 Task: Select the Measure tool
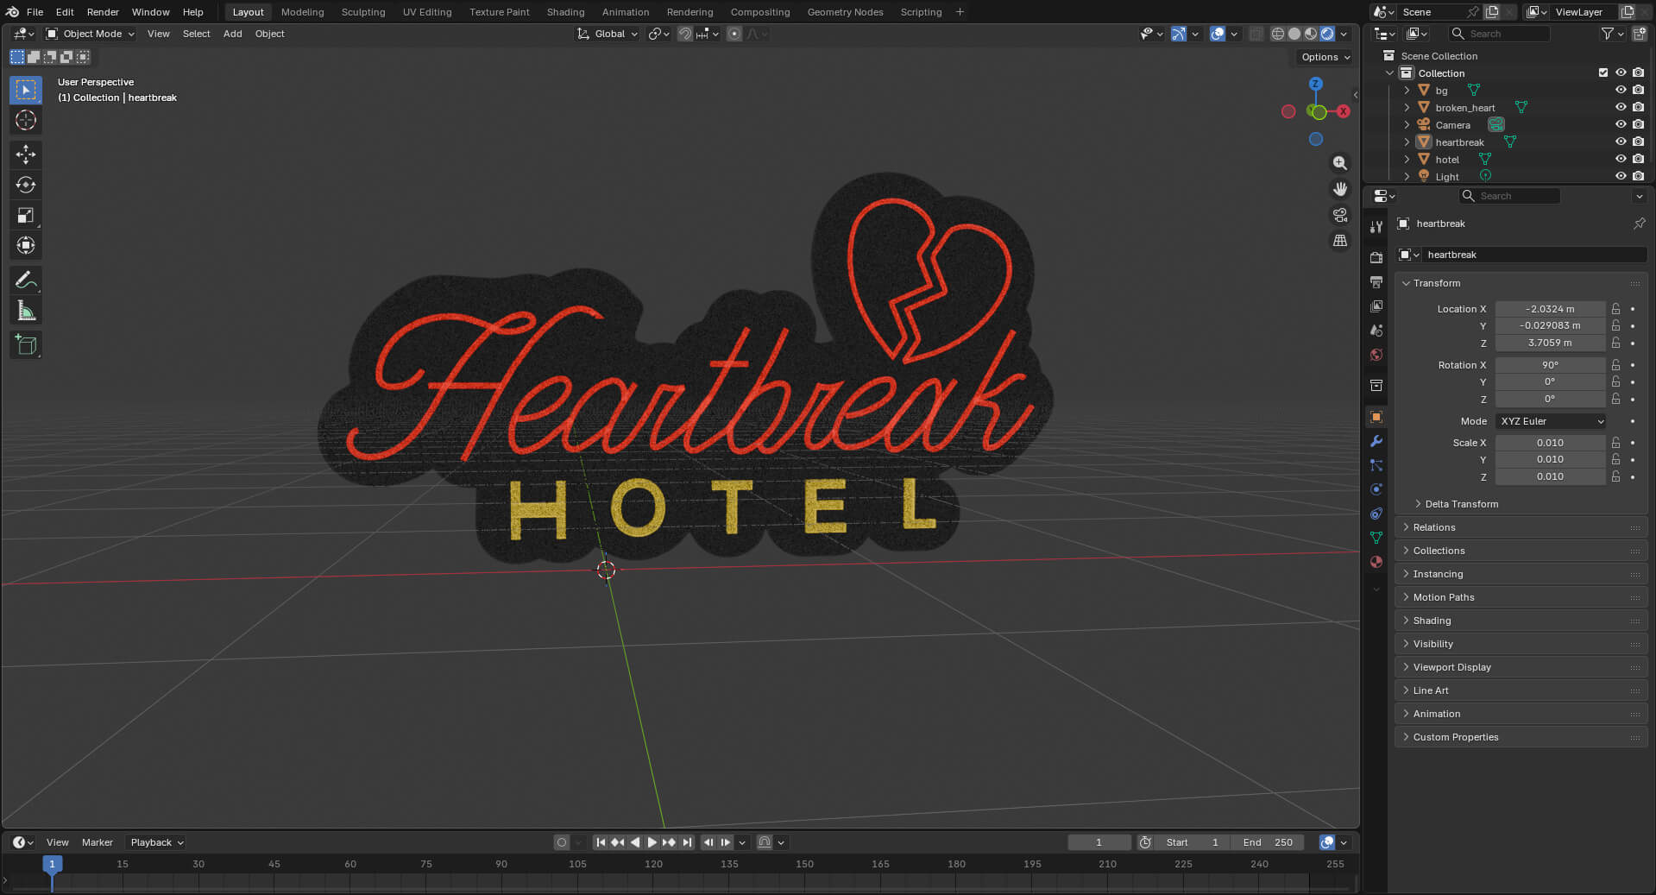[x=26, y=311]
